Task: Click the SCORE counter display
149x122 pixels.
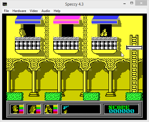Action: click(121, 109)
